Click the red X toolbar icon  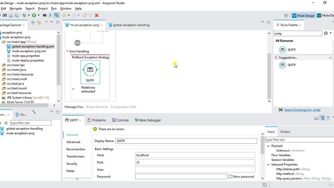point(97,15)
